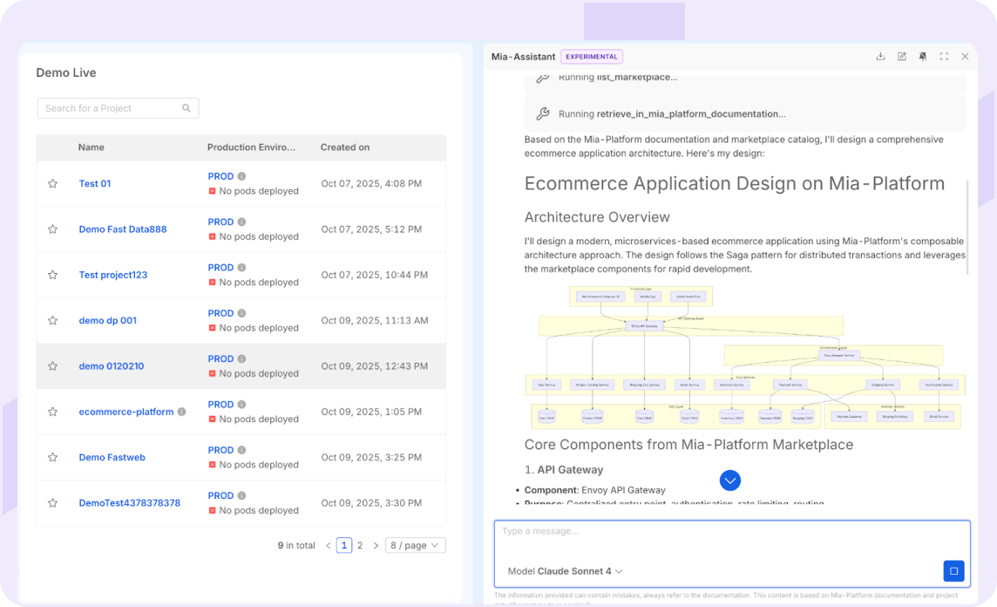Open the 8 / page dropdown
The image size is (997, 607).
[415, 544]
